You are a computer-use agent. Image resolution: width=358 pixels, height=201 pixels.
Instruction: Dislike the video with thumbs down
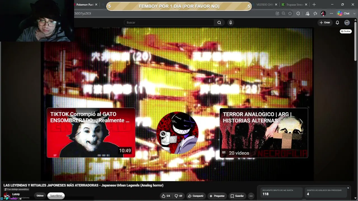(x=178, y=196)
